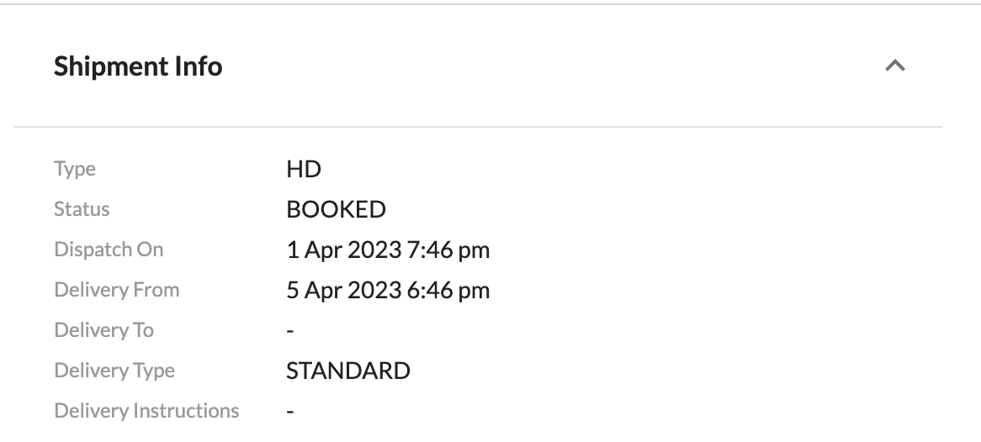Select the BOOKED status value
The image size is (981, 442).
[336, 209]
